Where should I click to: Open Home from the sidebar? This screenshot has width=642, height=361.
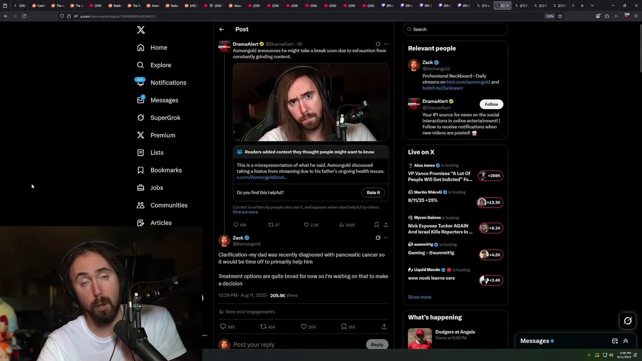click(152, 48)
